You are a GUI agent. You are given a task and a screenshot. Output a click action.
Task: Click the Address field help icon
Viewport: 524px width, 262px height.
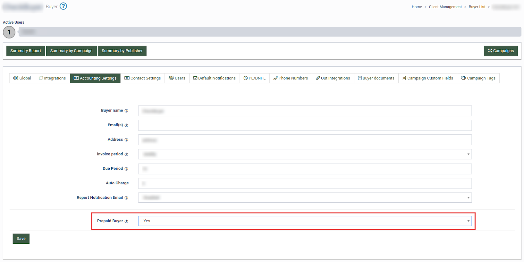tap(126, 140)
